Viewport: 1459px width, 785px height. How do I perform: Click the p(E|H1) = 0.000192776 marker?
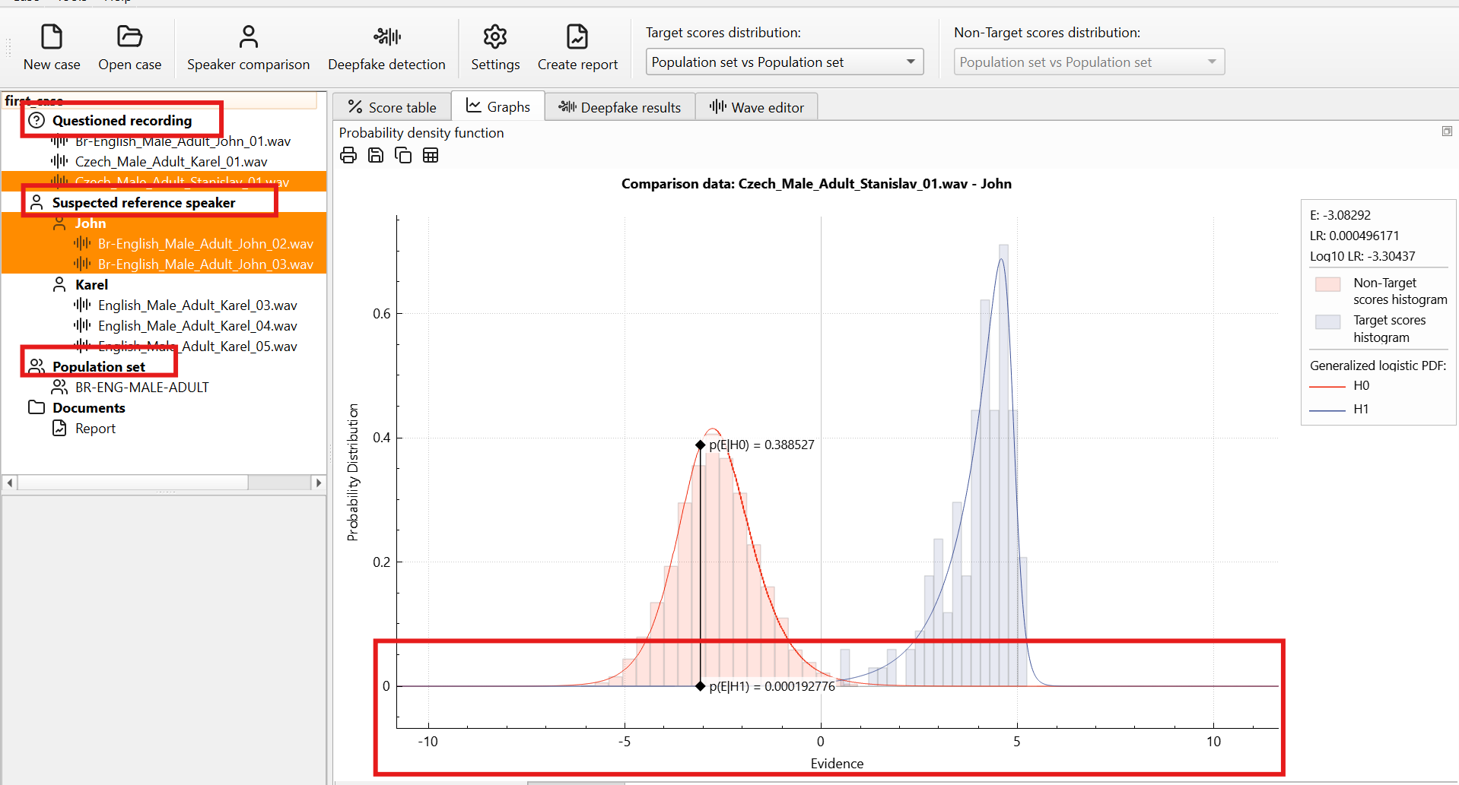[x=700, y=686]
